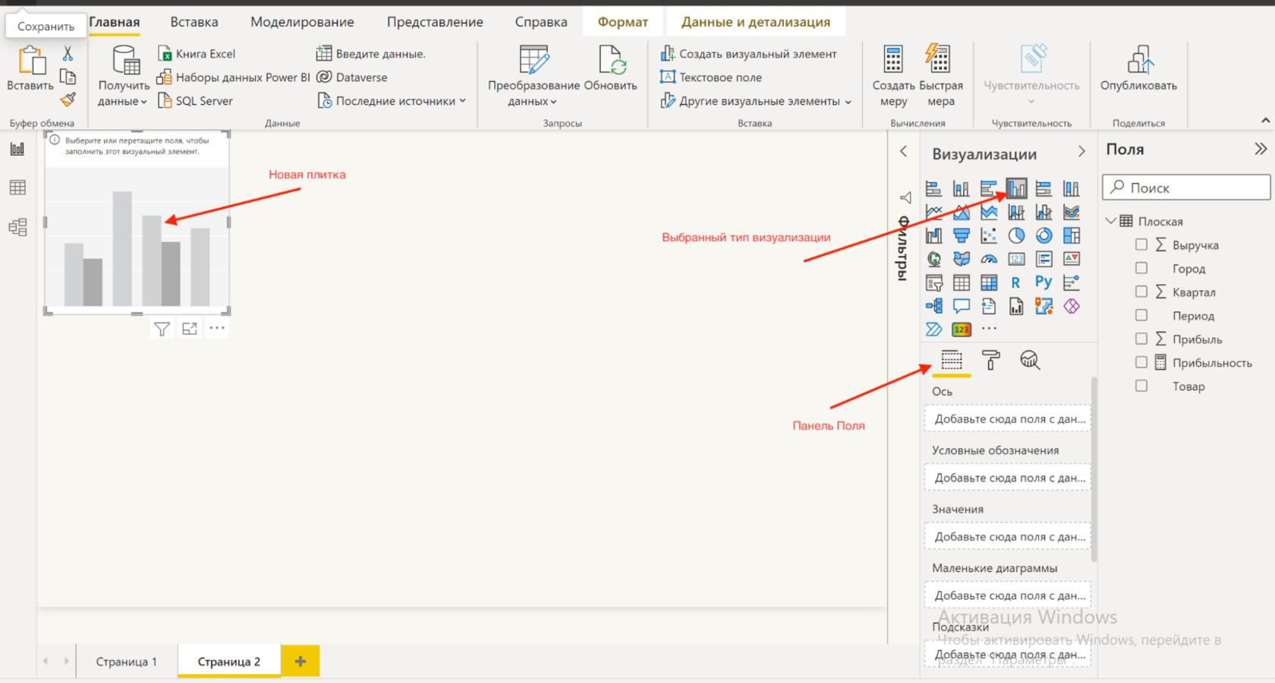The width and height of the screenshot is (1275, 683).
Task: Choose the Q&A speech bubble visual
Action: (x=961, y=306)
